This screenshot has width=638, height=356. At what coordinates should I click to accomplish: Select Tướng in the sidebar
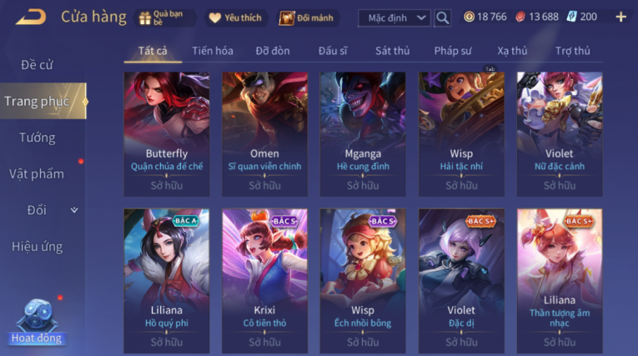pyautogui.click(x=37, y=138)
